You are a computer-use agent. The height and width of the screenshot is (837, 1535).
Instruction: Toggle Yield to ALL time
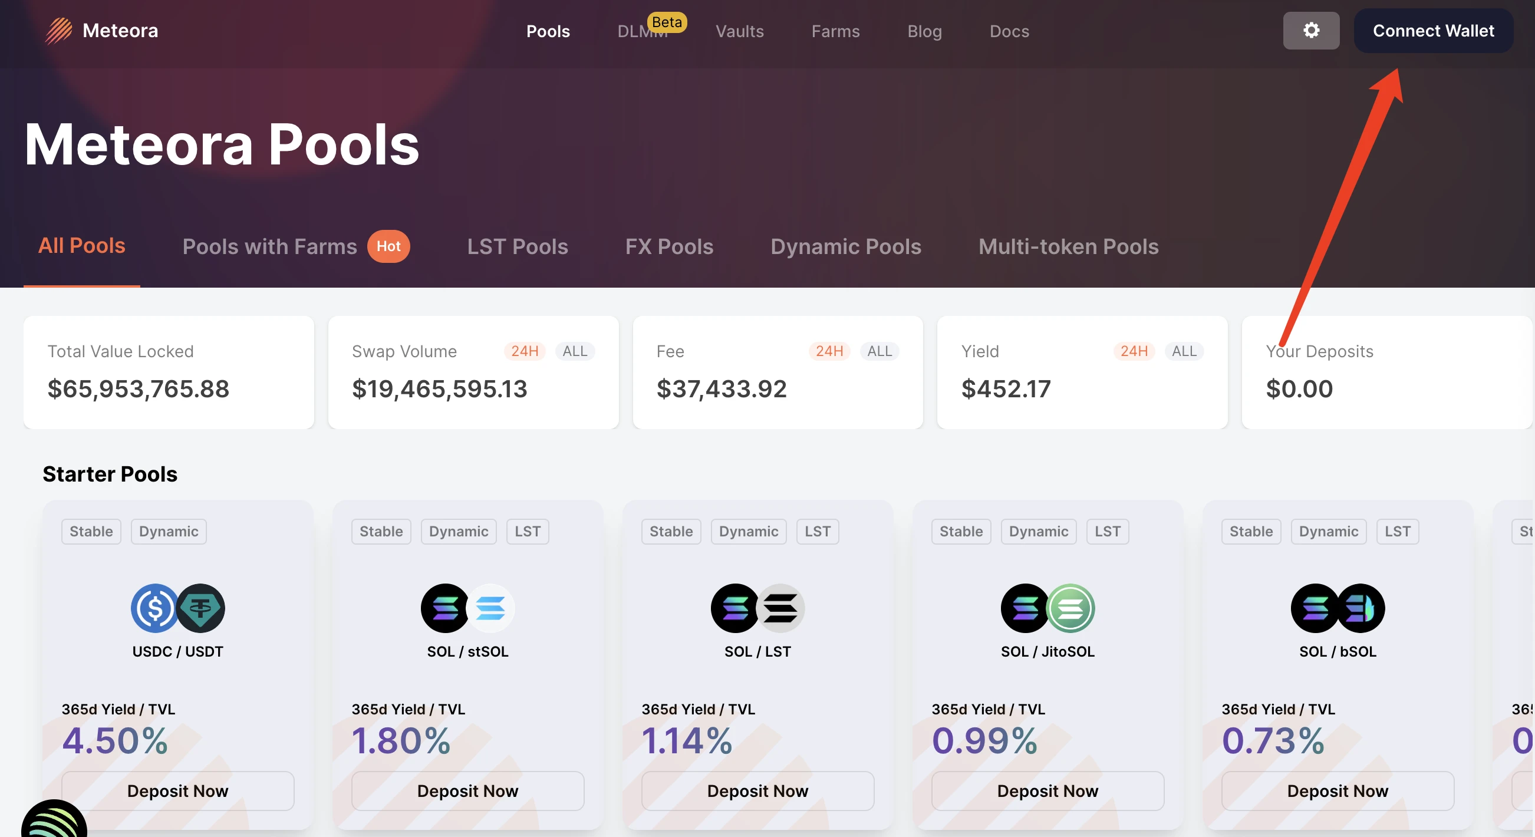1184,351
